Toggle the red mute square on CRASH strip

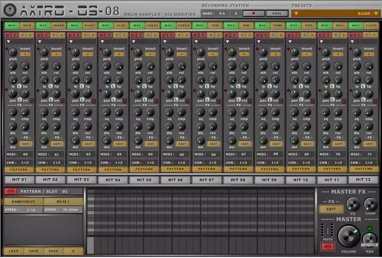click(x=156, y=101)
